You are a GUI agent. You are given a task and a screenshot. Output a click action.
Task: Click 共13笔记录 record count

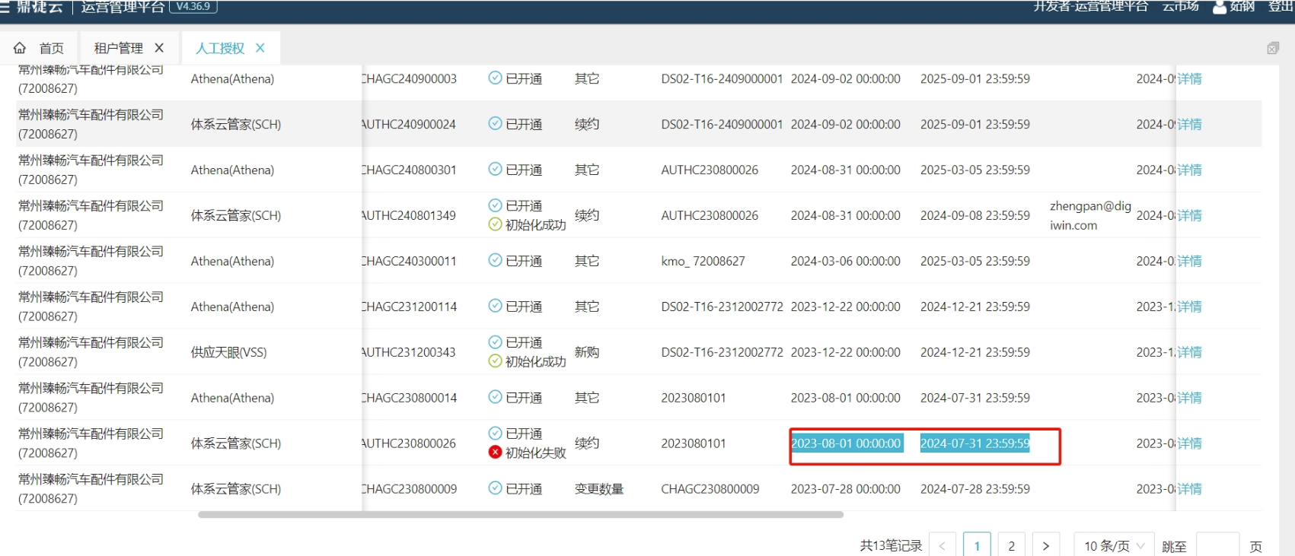(x=891, y=545)
